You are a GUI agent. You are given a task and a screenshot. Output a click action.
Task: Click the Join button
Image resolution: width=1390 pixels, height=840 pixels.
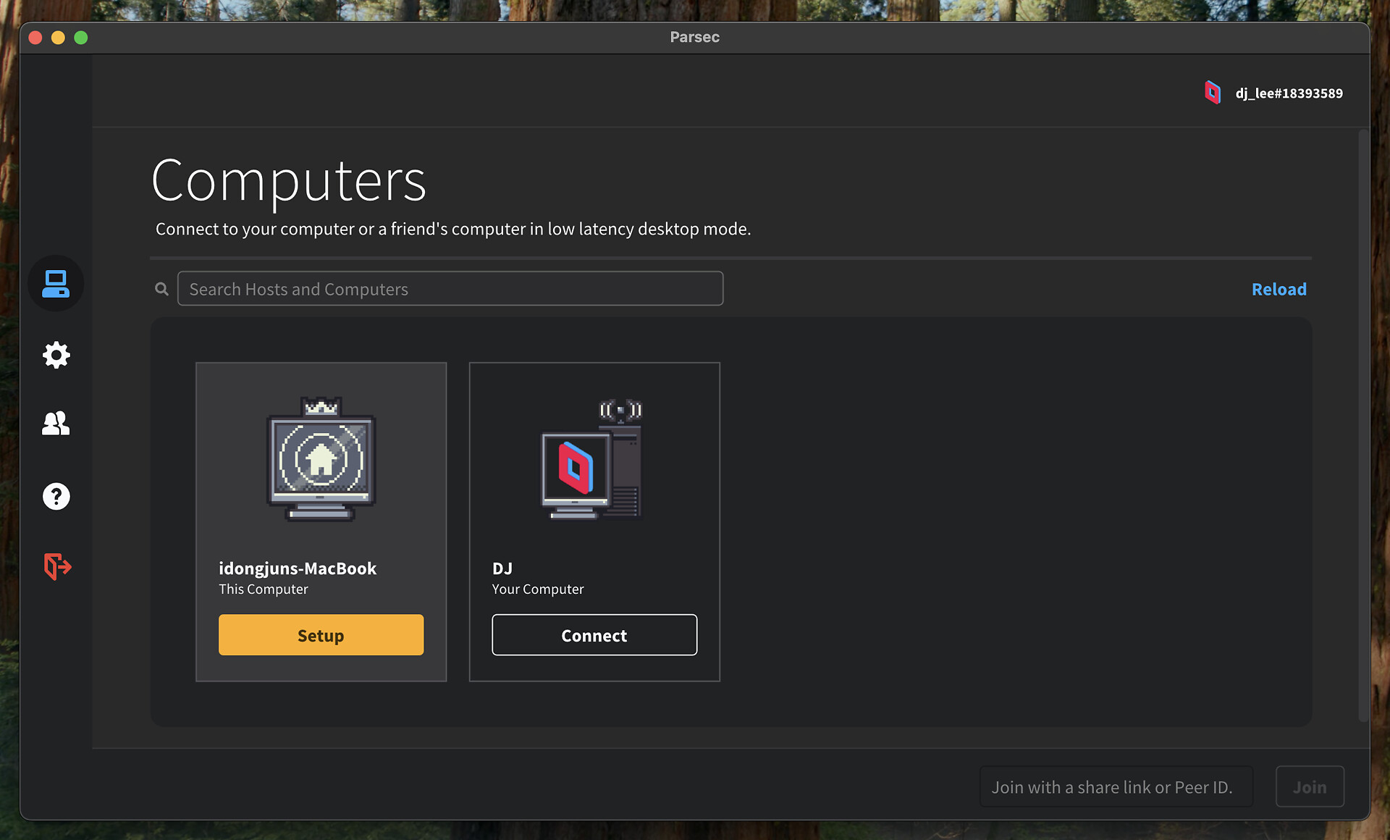1310,787
